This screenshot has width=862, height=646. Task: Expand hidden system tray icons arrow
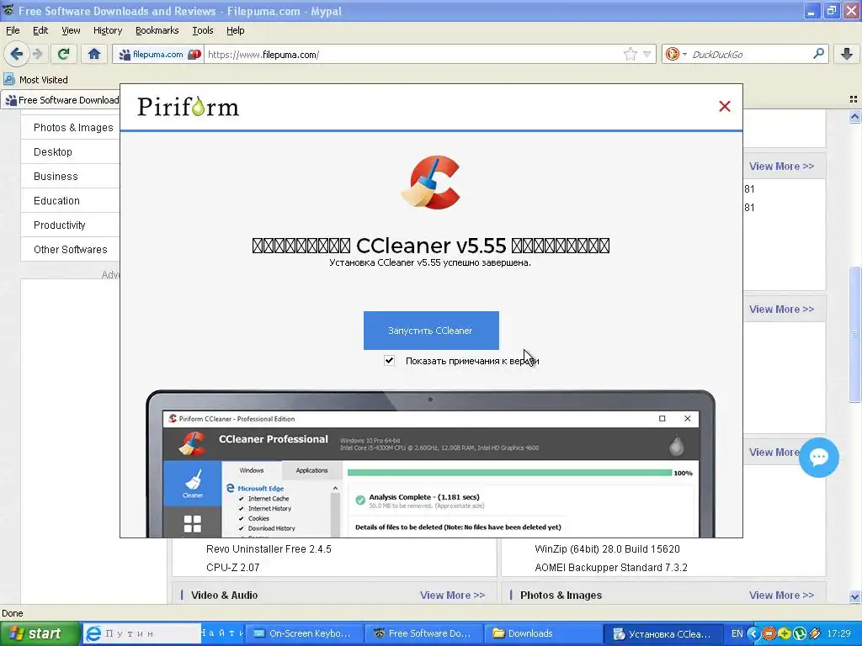coord(753,634)
